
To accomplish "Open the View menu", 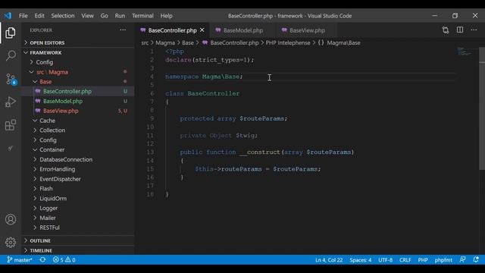I will [88, 15].
